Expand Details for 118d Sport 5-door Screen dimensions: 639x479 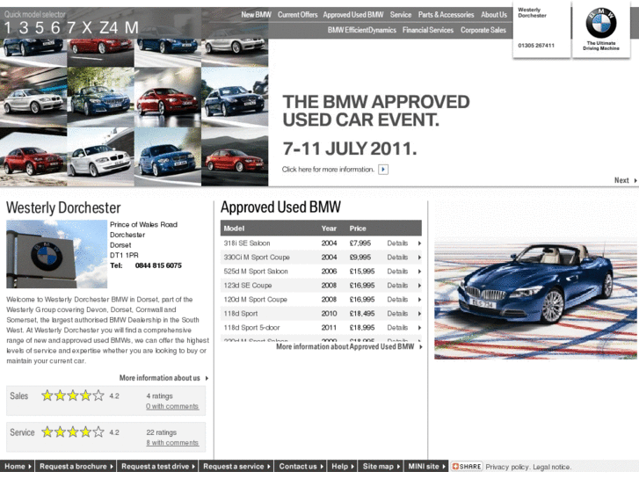pyautogui.click(x=403, y=328)
